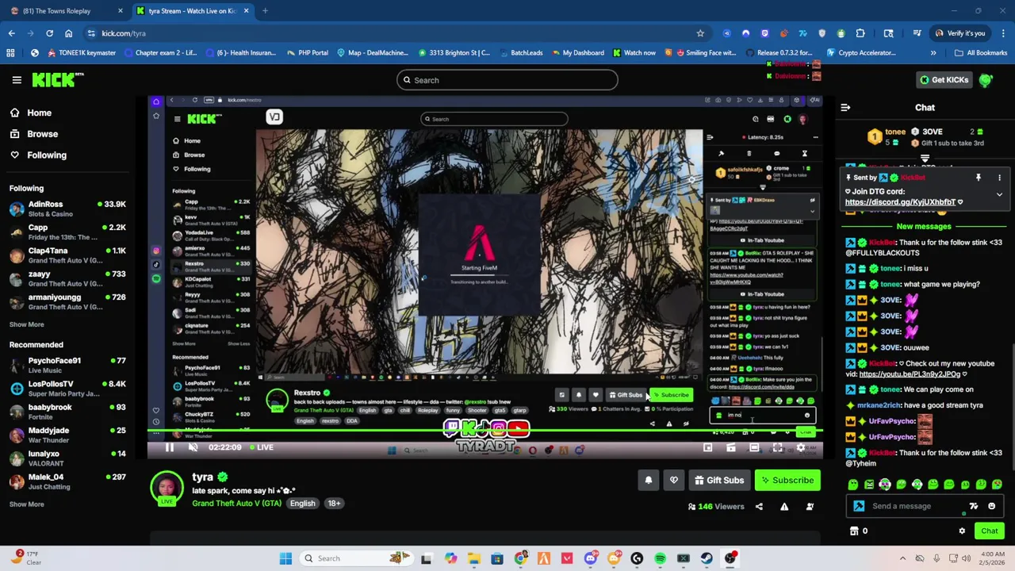Screen dimensions: 1015x571
Task: Click tyra's live avatar
Action: (x=167, y=488)
